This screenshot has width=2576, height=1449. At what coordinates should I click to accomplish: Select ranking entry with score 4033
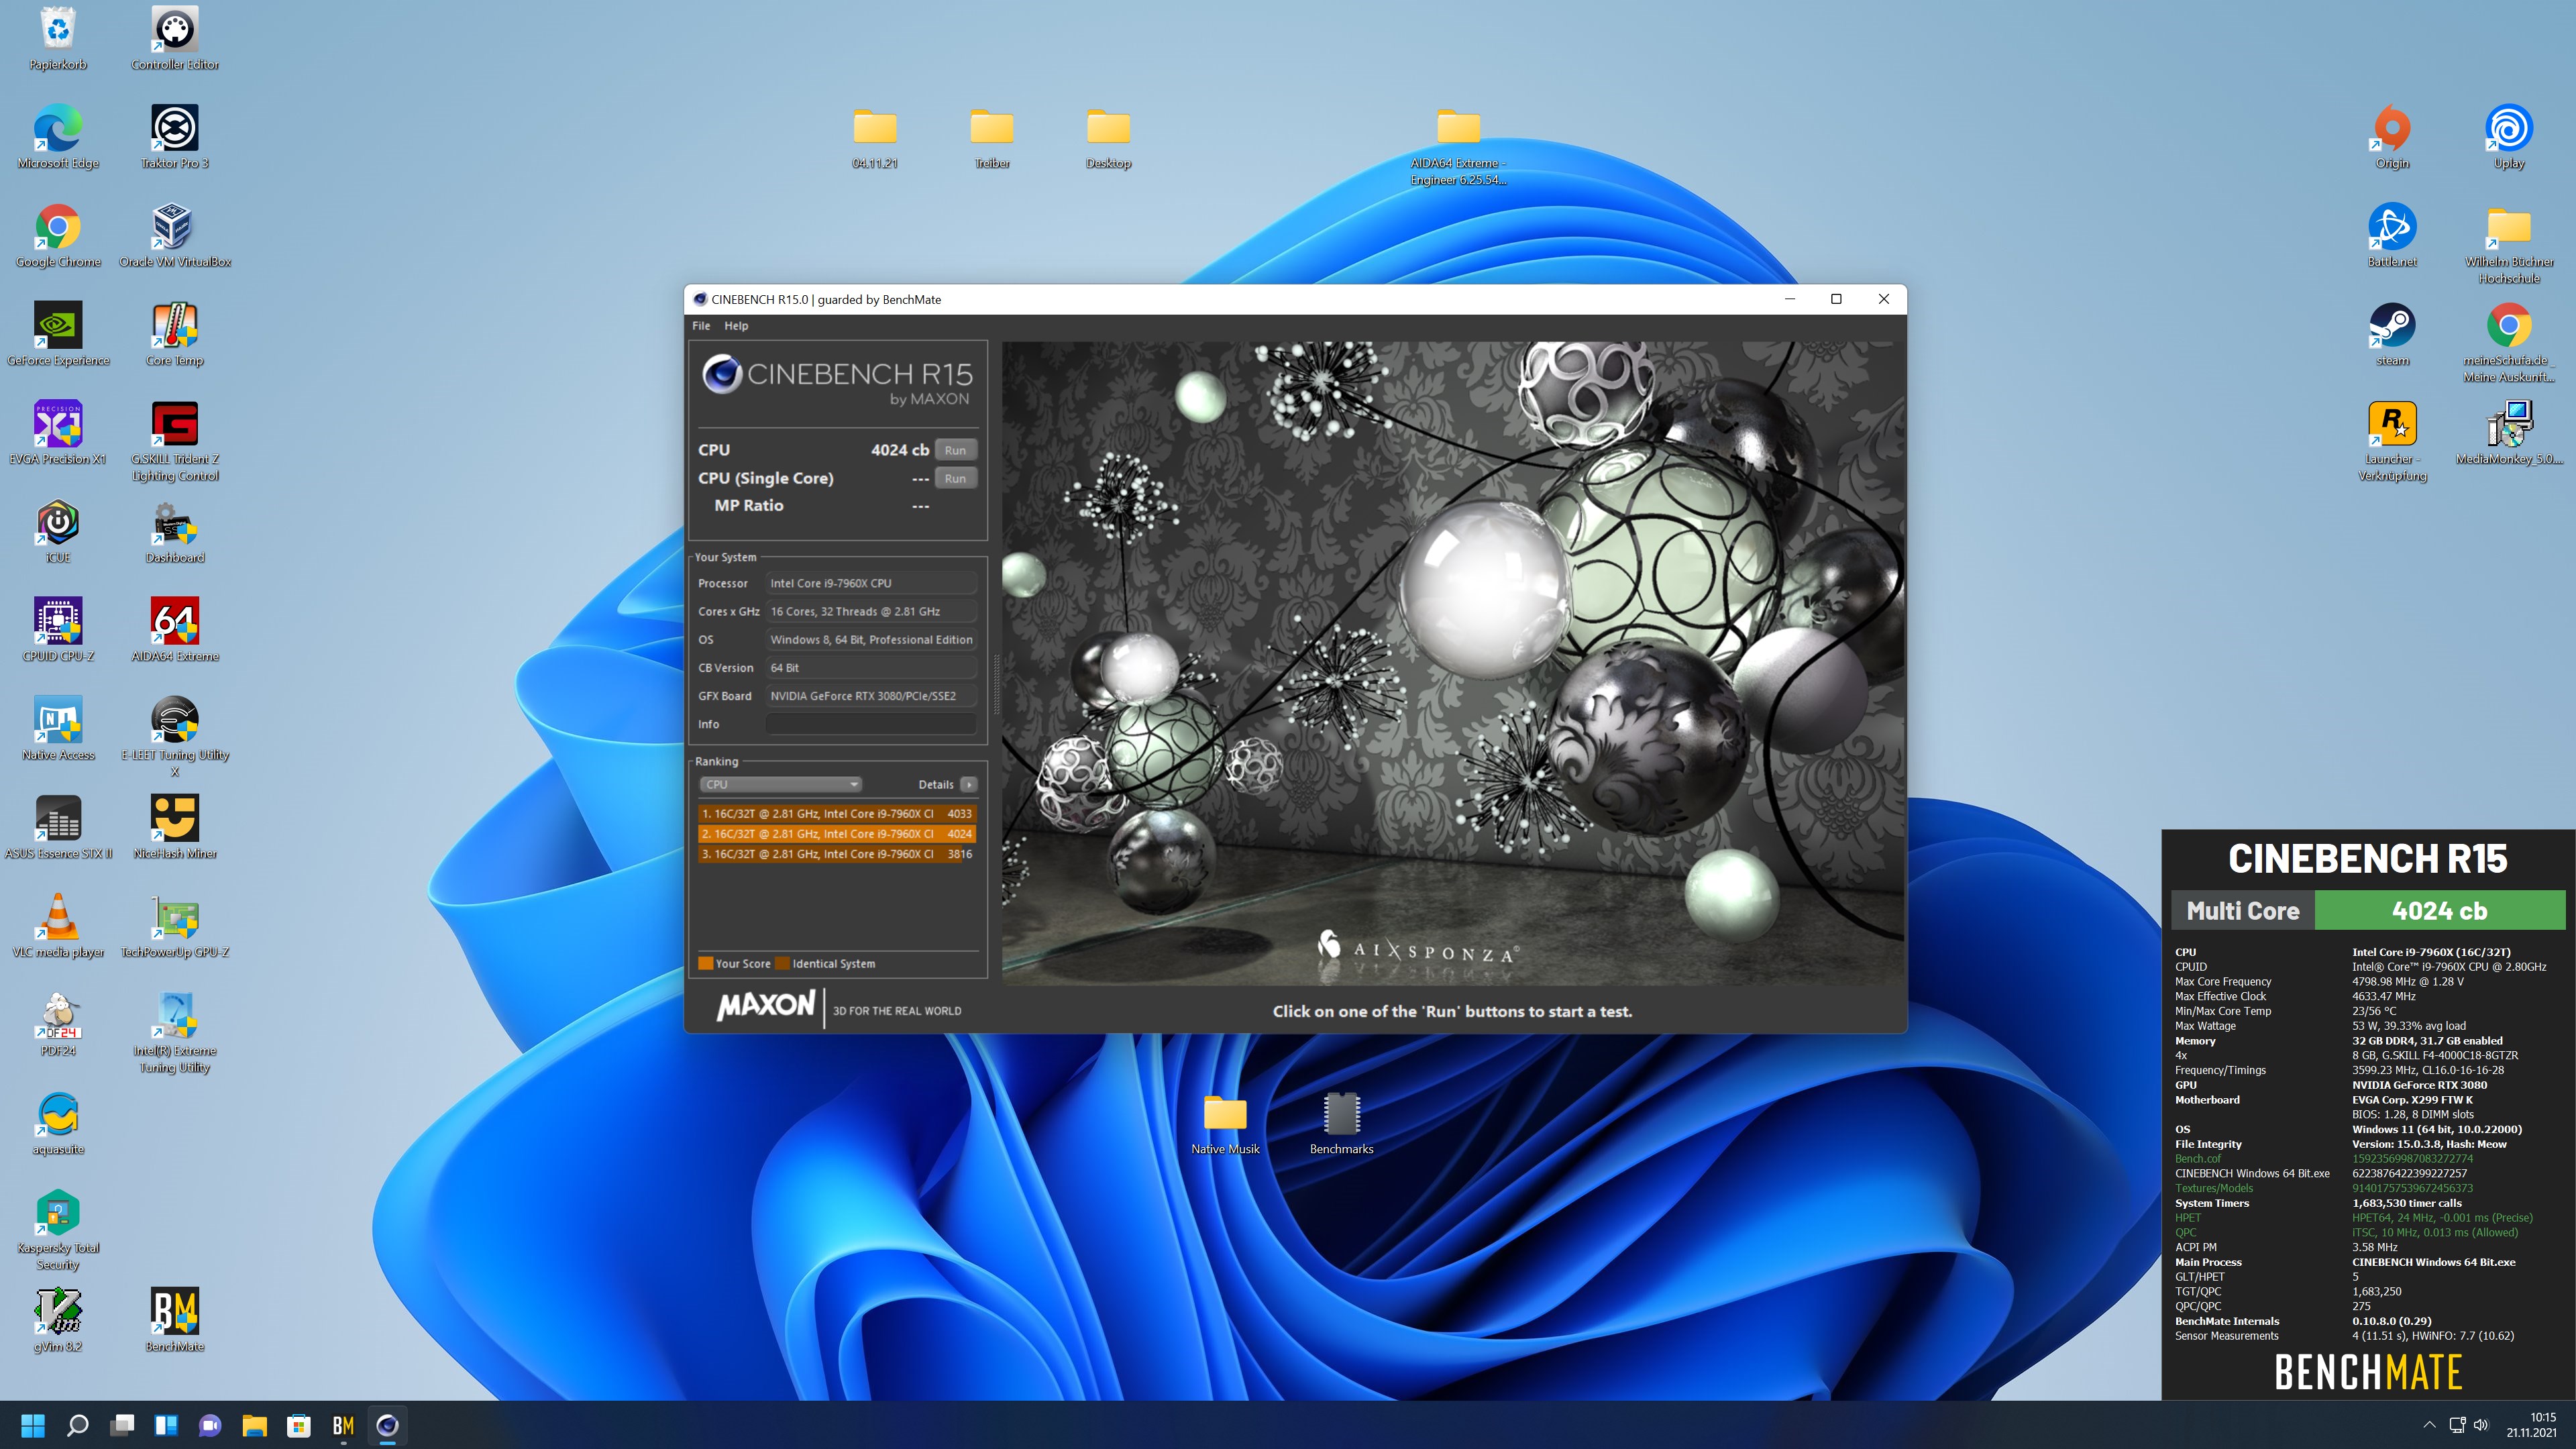tap(837, 814)
